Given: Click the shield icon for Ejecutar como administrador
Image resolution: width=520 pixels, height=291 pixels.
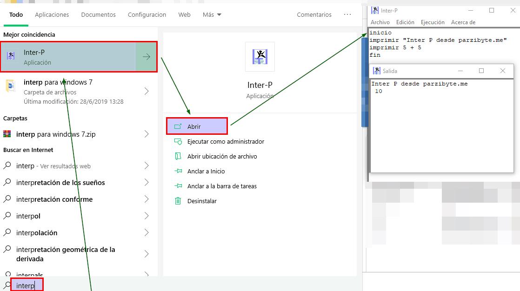Looking at the screenshot, I should [178, 141].
